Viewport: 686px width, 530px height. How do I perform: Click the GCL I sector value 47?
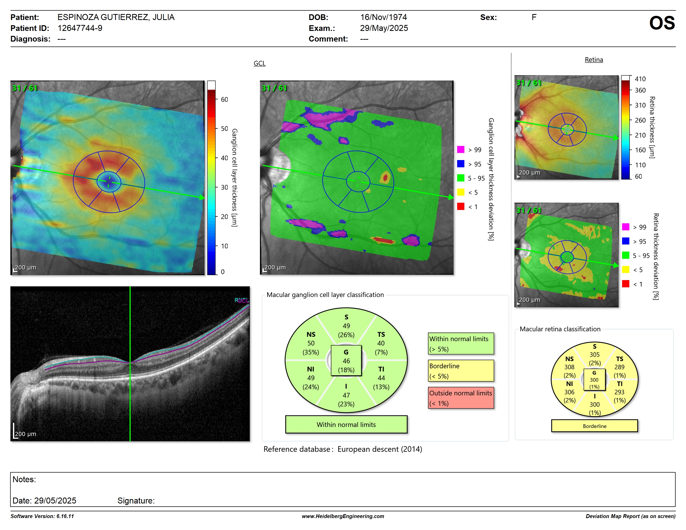point(346,395)
